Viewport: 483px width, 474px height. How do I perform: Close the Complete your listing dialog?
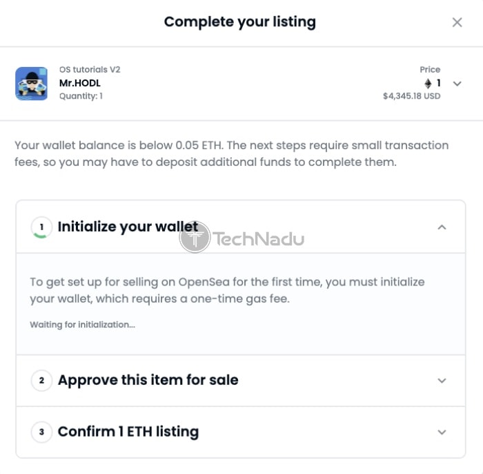tap(457, 22)
